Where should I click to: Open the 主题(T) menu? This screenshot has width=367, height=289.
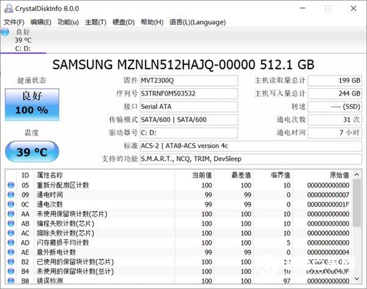(95, 22)
